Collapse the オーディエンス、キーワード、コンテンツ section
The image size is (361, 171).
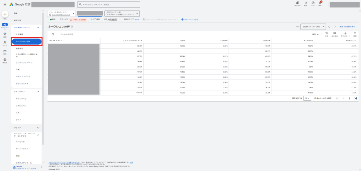tap(38, 135)
